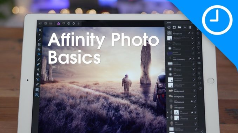This screenshot has width=238, height=133.
Task: Open the History studio clock icon
Action: [200, 88]
